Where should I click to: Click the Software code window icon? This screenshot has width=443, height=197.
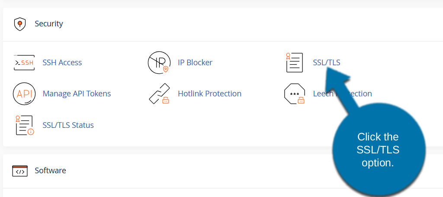point(20,171)
